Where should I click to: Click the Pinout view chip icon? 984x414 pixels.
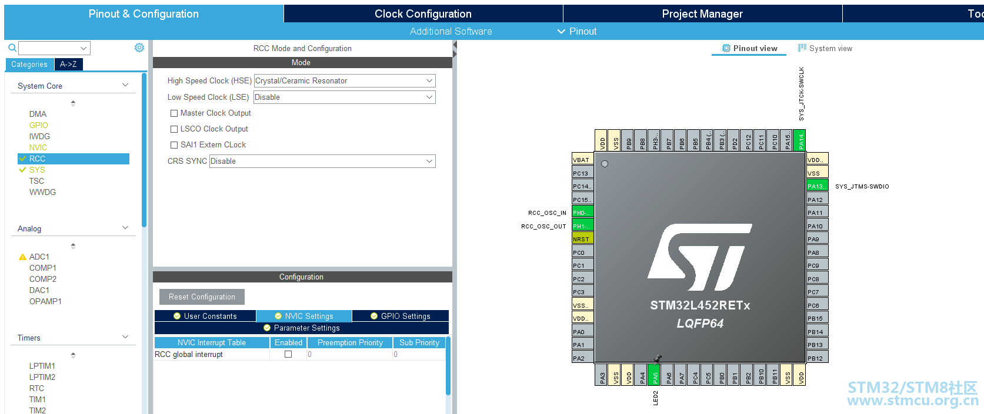726,48
